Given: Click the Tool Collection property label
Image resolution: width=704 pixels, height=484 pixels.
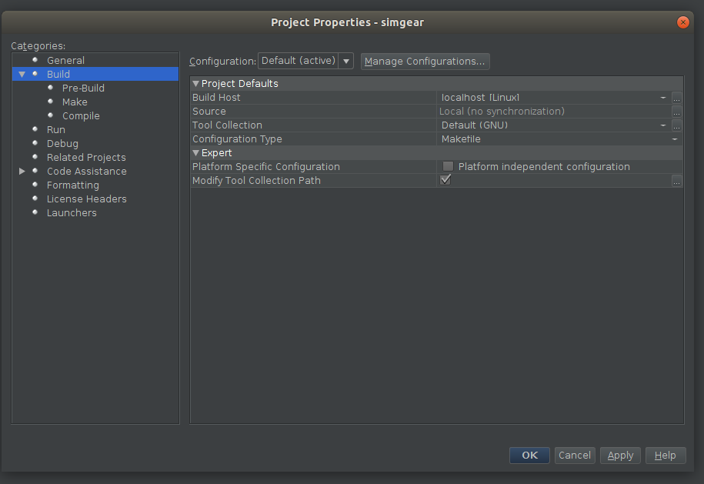Looking at the screenshot, I should tap(227, 125).
